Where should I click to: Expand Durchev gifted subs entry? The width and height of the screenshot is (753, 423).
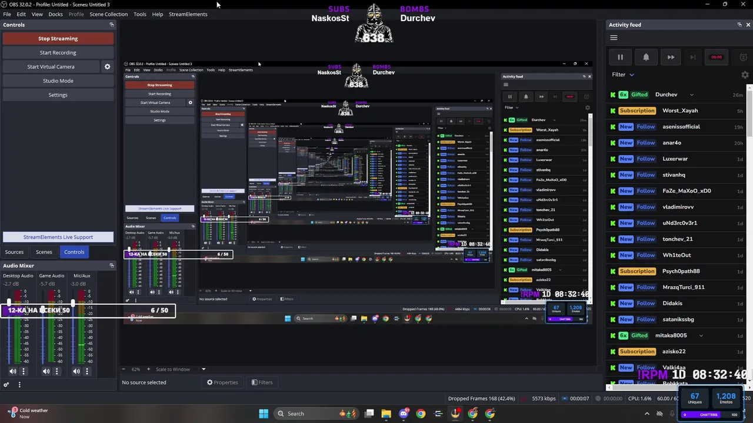coord(691,95)
